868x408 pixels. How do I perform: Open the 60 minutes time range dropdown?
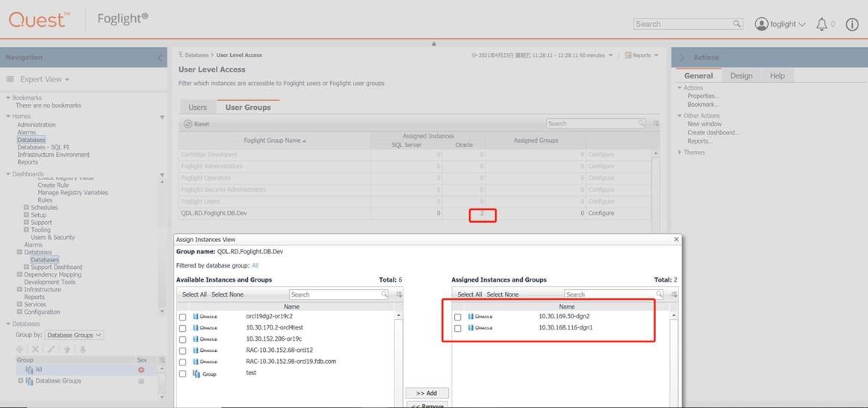[610, 55]
